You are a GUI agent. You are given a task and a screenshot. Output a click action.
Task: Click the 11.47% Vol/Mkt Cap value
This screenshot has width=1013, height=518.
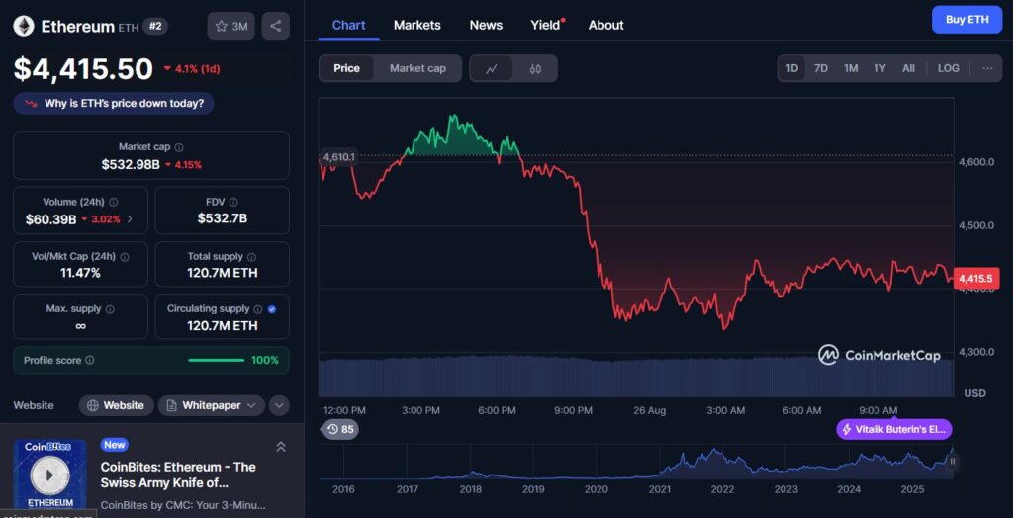tap(80, 273)
